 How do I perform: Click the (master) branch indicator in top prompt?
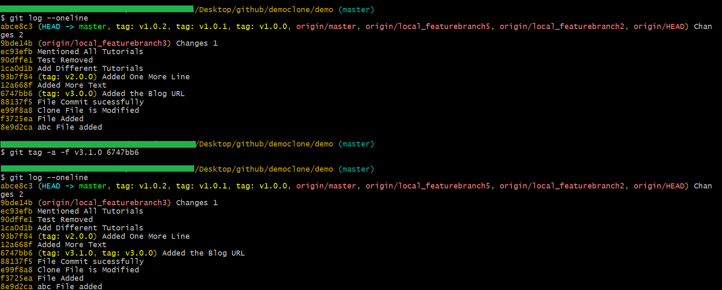[x=356, y=10]
